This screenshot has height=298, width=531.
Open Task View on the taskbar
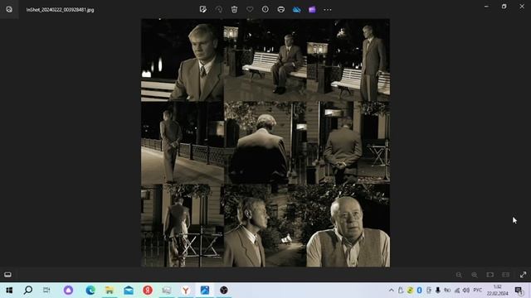46,290
